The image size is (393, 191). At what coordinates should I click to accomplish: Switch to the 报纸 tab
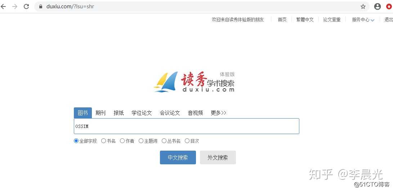pos(119,113)
